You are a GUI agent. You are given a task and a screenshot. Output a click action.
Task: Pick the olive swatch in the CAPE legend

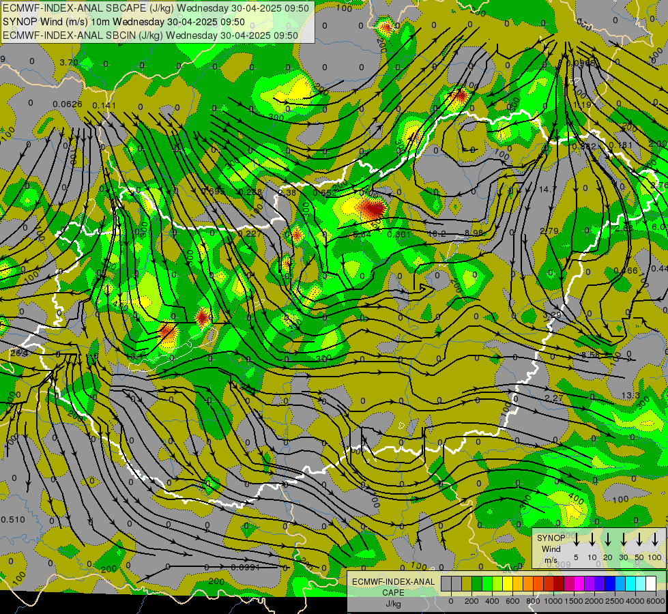467,584
